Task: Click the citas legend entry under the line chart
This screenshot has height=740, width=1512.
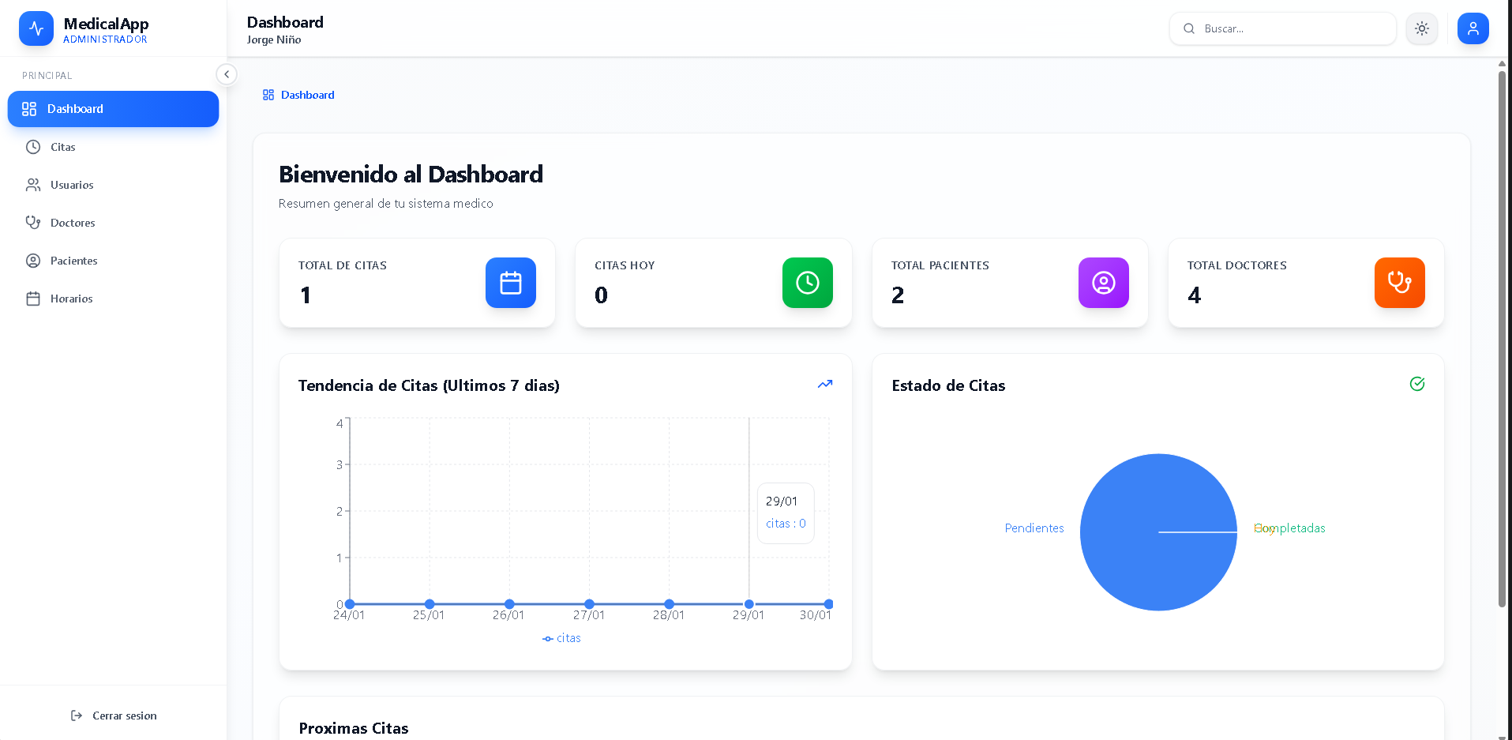Action: pyautogui.click(x=561, y=638)
